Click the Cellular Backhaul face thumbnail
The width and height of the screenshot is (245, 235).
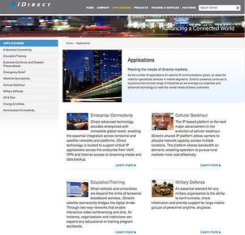pos(162,121)
